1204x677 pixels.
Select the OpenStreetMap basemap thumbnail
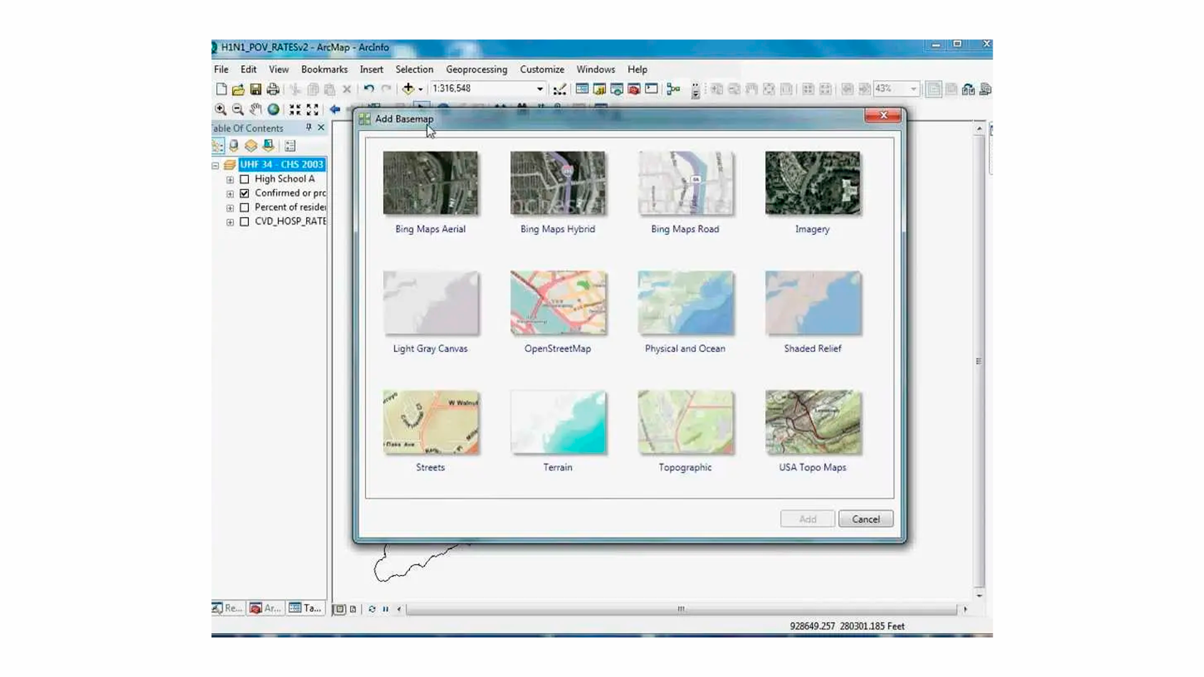pyautogui.click(x=557, y=303)
